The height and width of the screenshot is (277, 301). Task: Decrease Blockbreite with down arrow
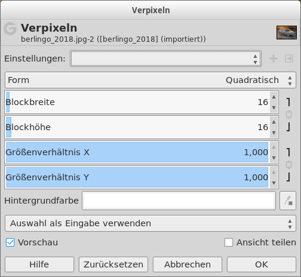pyautogui.click(x=274, y=107)
